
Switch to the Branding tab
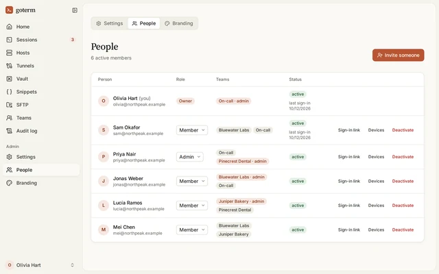179,23
